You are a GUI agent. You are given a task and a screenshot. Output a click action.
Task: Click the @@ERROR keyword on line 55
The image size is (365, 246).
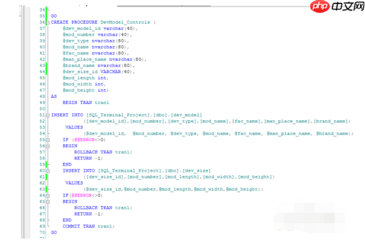84,140
